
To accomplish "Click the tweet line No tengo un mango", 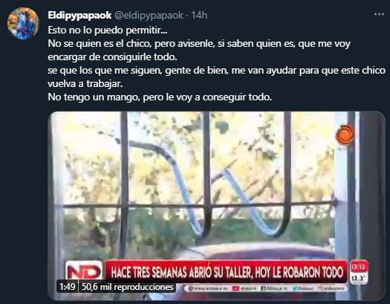I will (160, 97).
